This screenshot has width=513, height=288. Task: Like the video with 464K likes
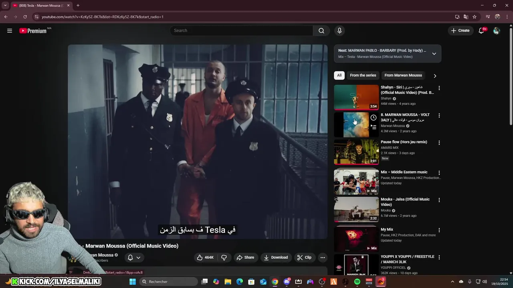click(205, 258)
